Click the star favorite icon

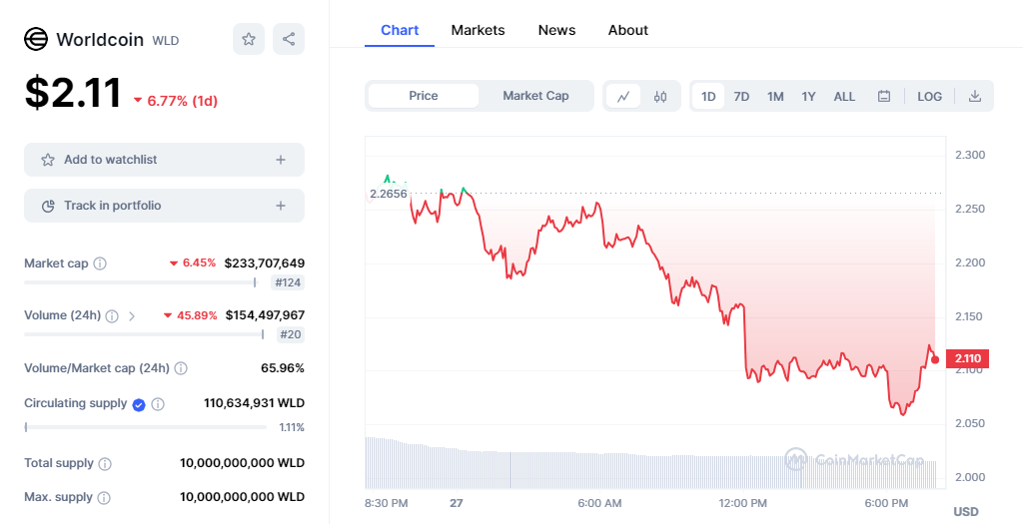click(x=249, y=39)
